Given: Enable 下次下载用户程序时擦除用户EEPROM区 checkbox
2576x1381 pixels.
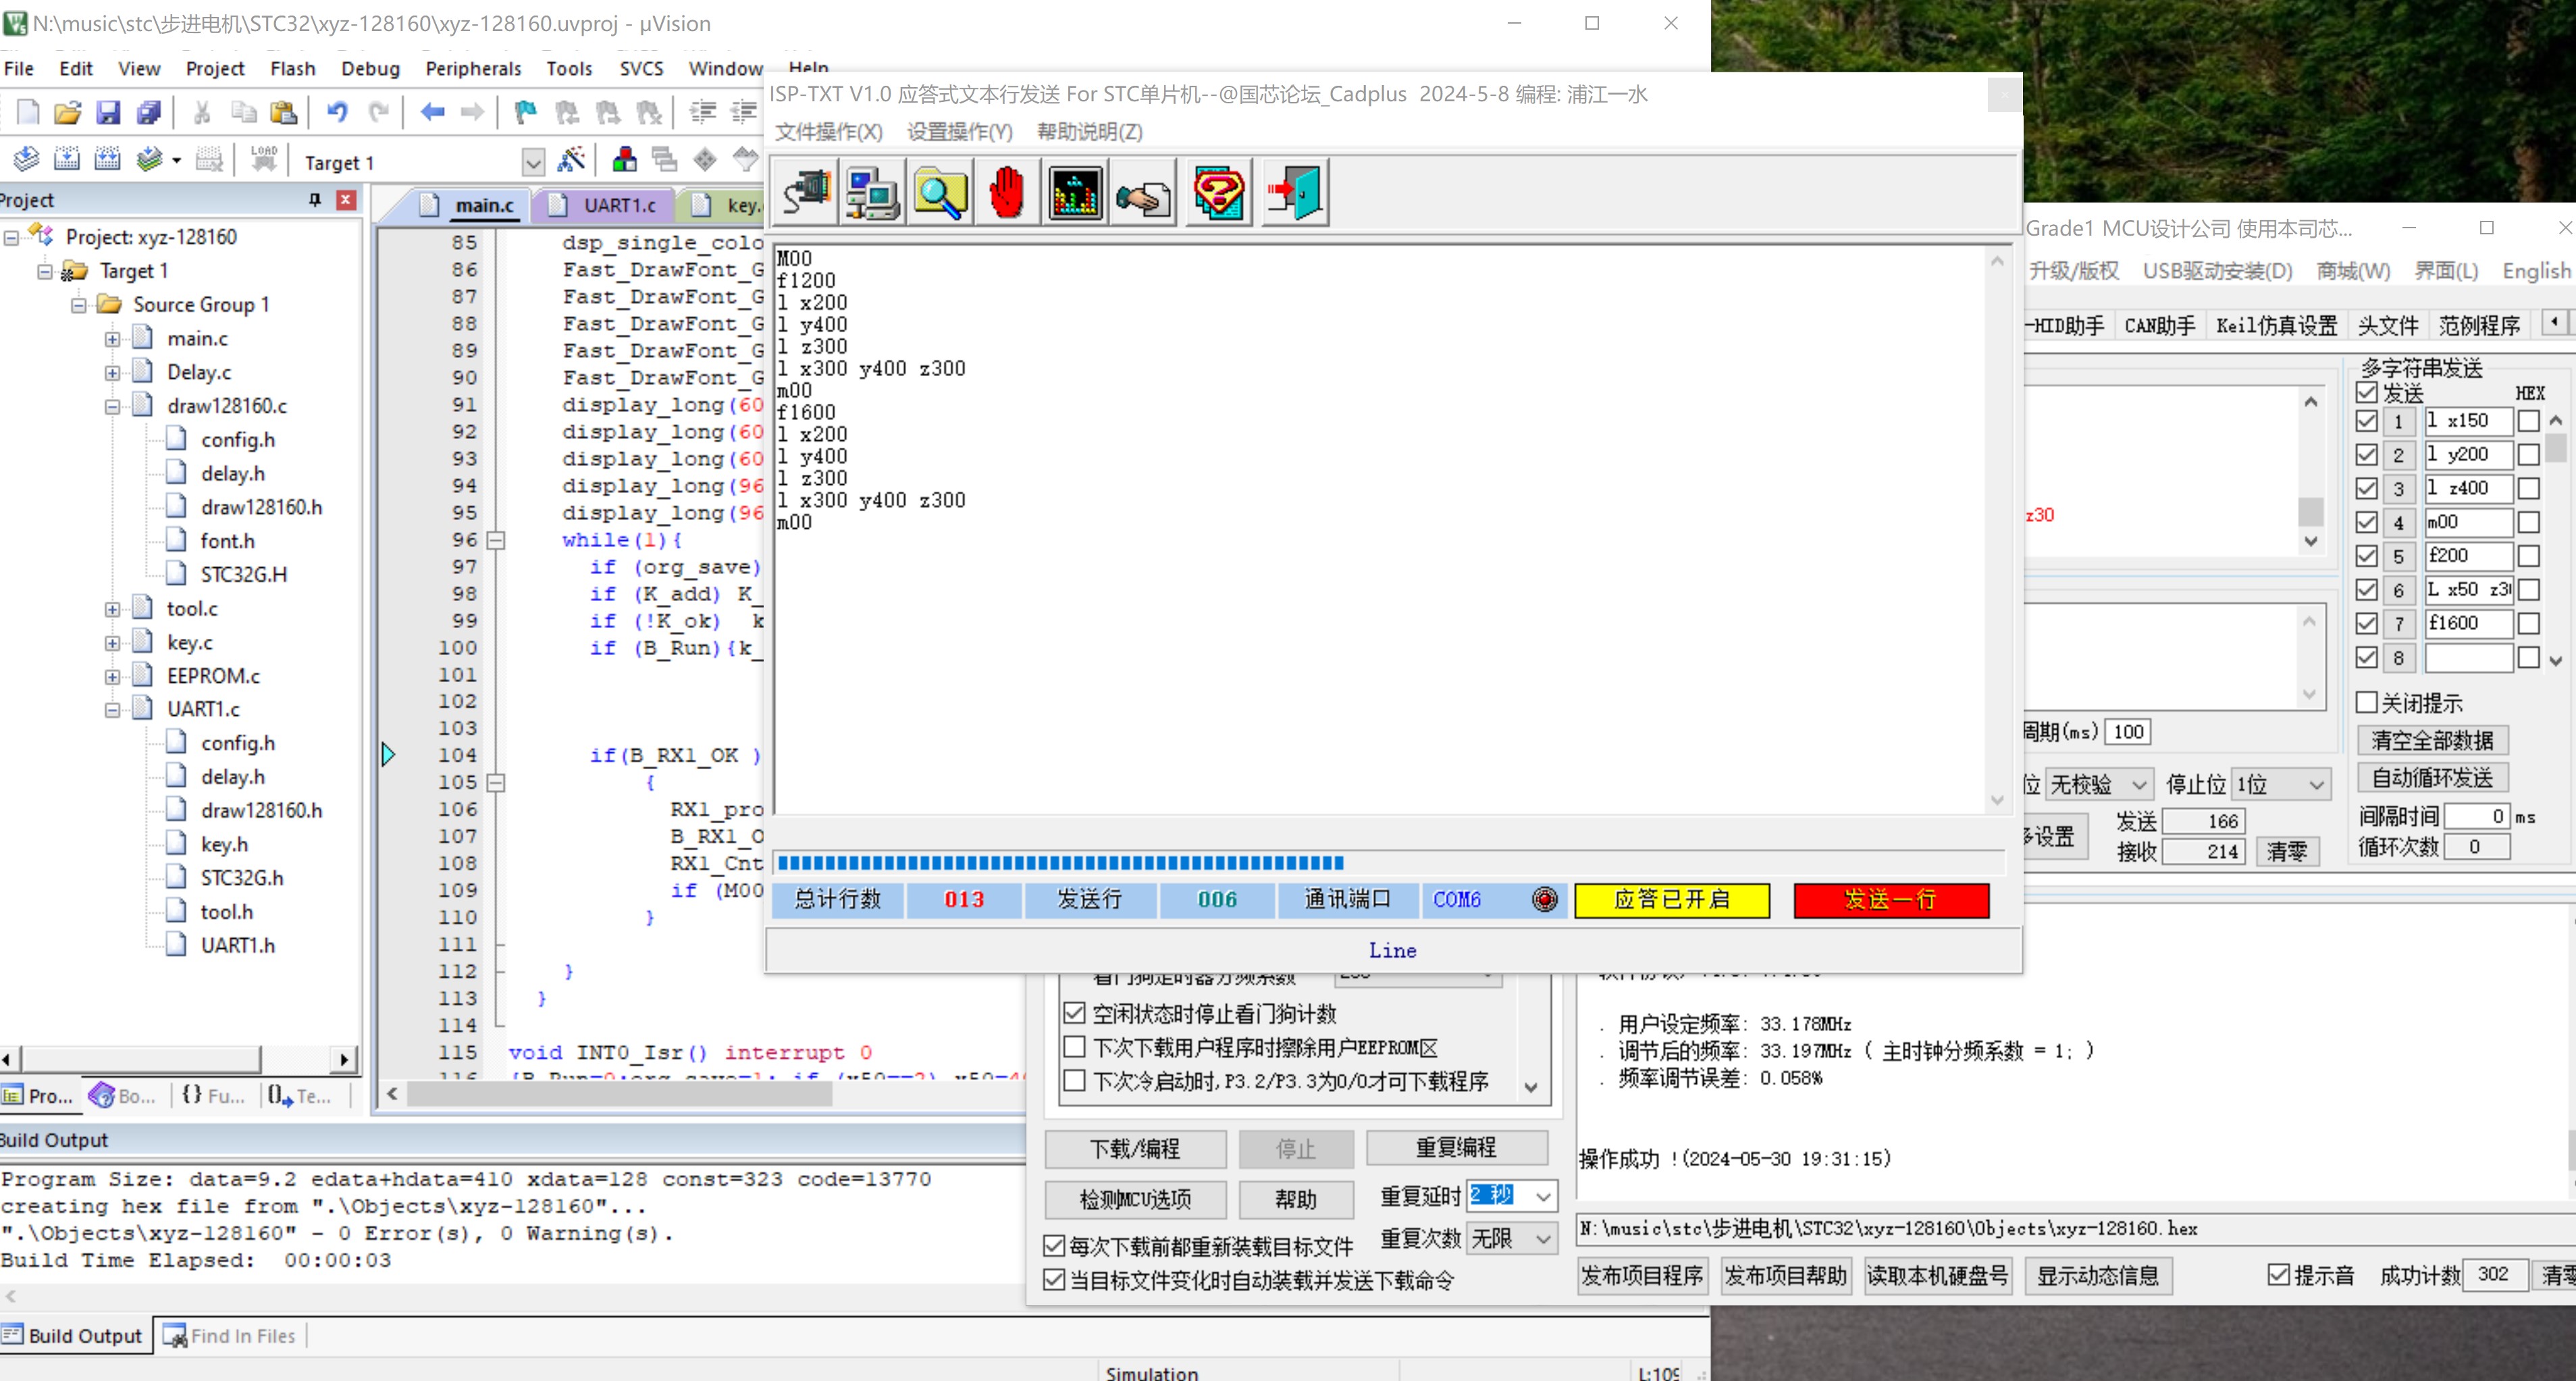Looking at the screenshot, I should pyautogui.click(x=1074, y=1047).
